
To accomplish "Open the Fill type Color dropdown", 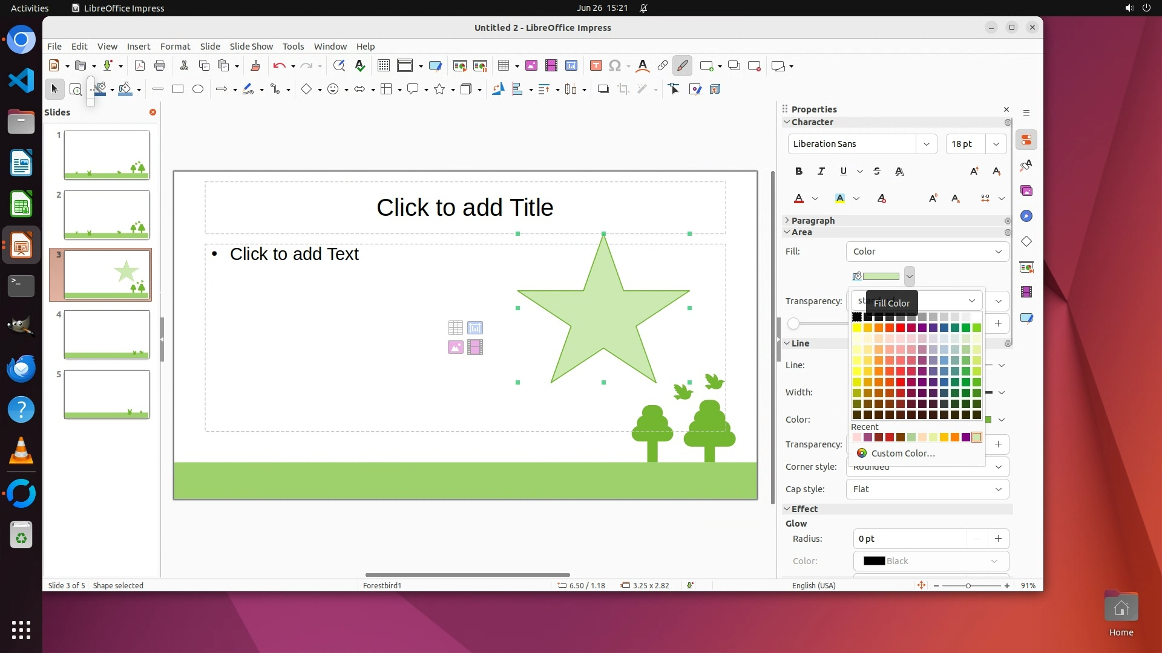I will tap(927, 252).
